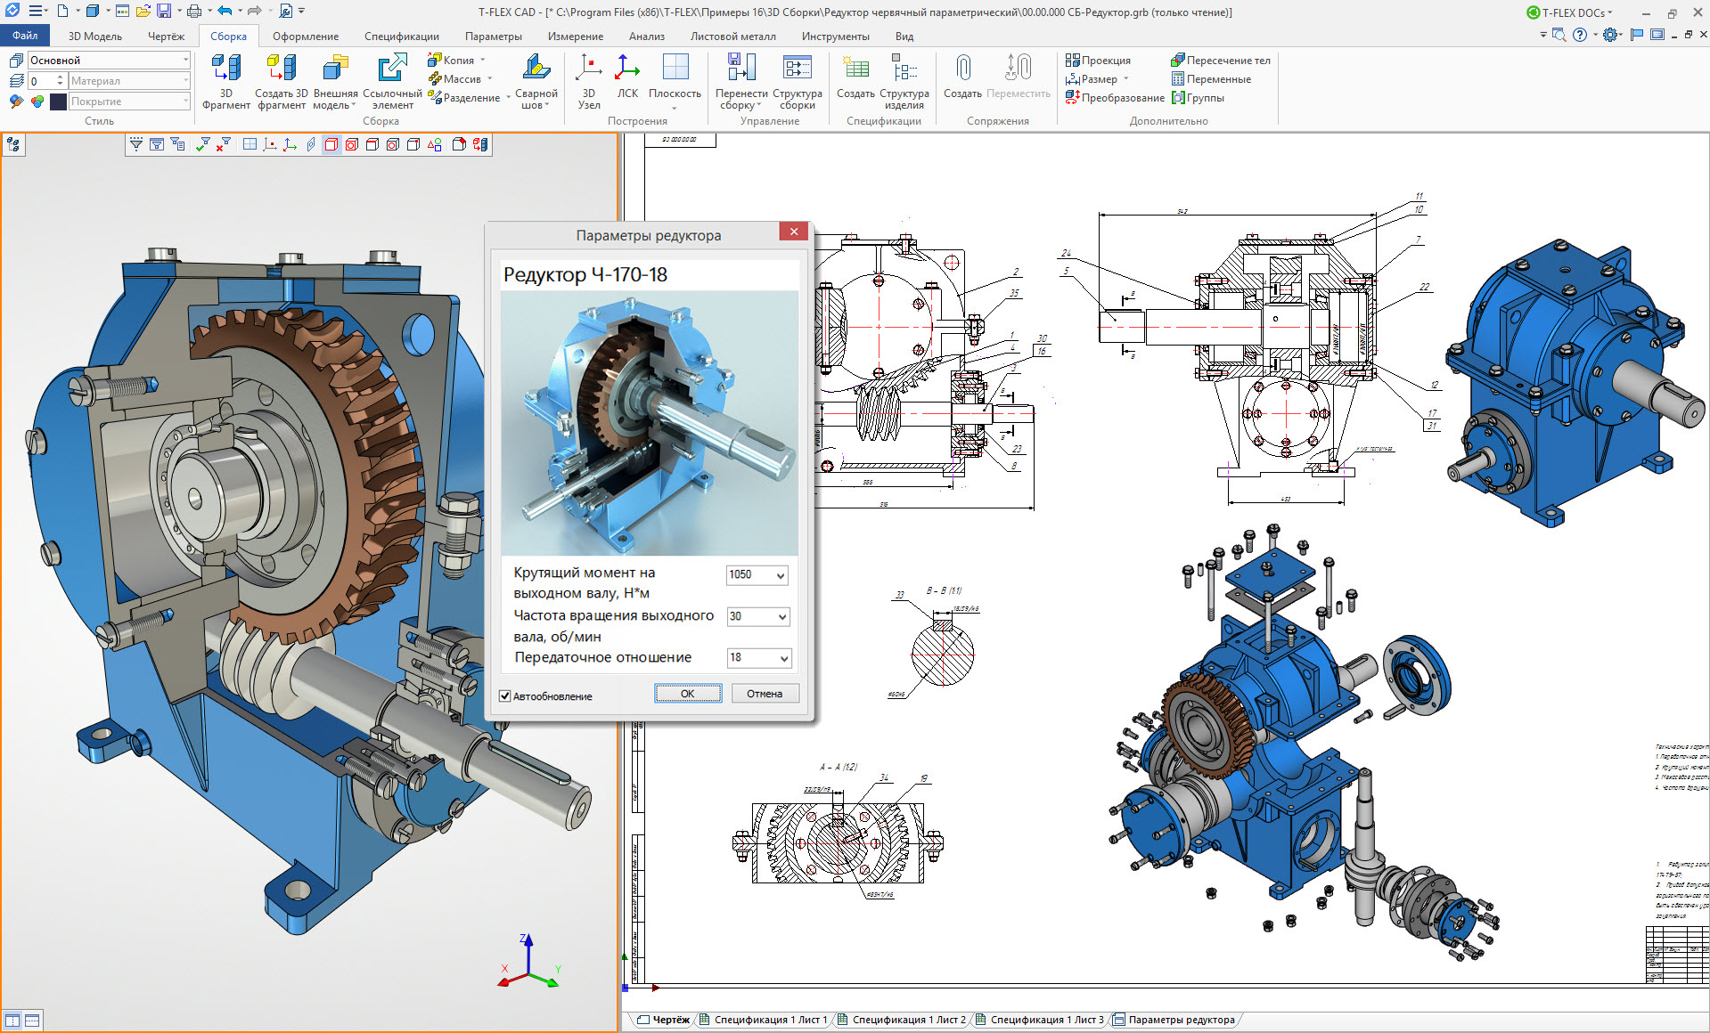1710x1033 pixels.
Task: Open the Параметры редуктора page tab
Action: click(1181, 1020)
